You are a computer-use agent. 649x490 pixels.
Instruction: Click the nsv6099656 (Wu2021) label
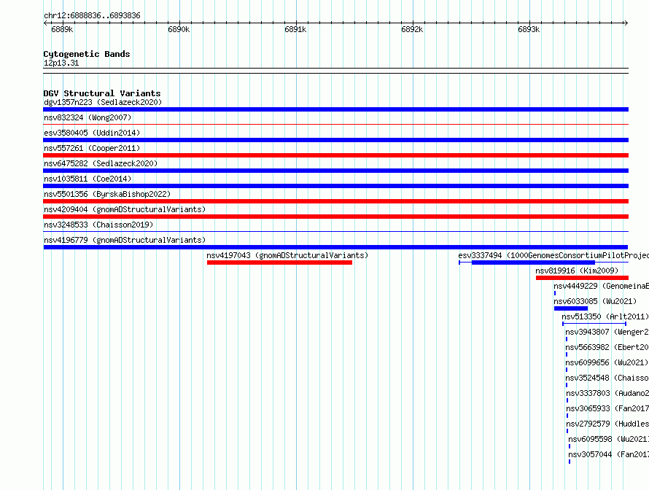click(x=607, y=362)
